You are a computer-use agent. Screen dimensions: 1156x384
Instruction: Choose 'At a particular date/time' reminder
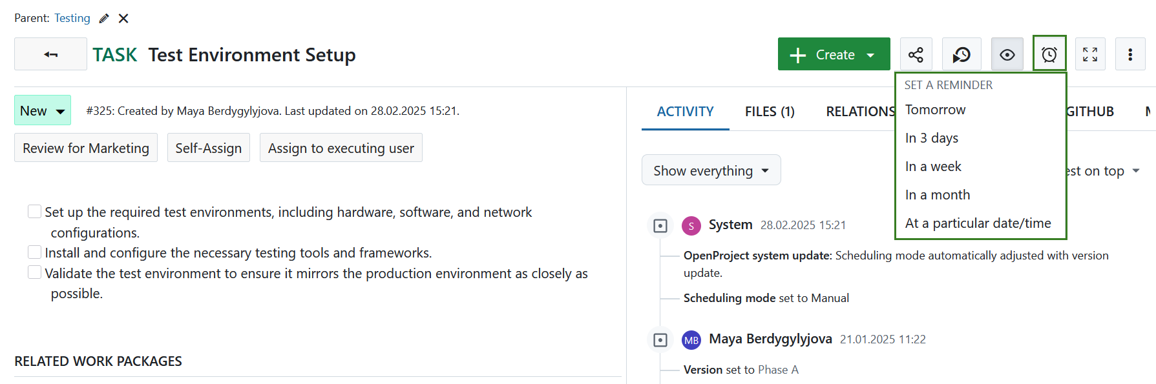coord(978,223)
